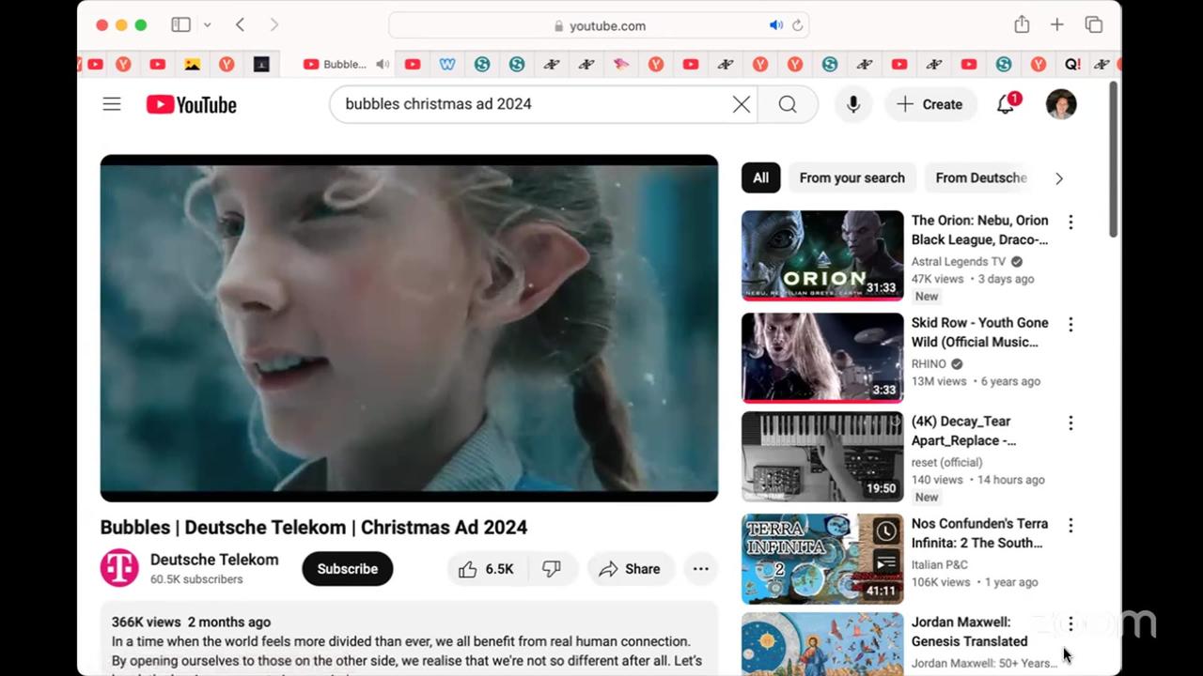Mute page audio from the address bar speaker
This screenshot has width=1203, height=676.
(776, 25)
